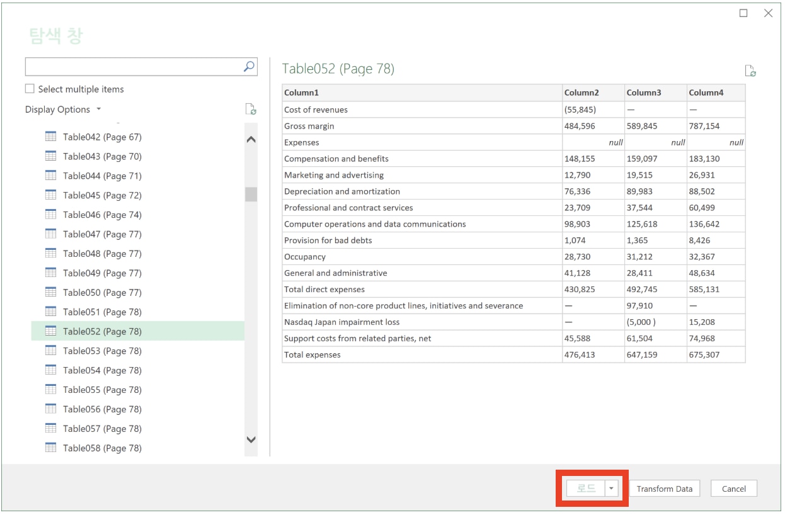
Task: Open the Load button's dropdown arrow
Action: 612,488
